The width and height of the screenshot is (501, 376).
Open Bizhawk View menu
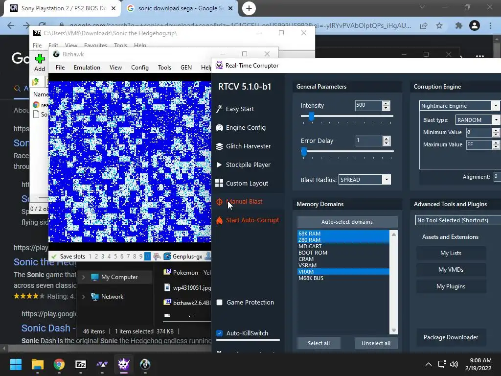[x=115, y=68]
